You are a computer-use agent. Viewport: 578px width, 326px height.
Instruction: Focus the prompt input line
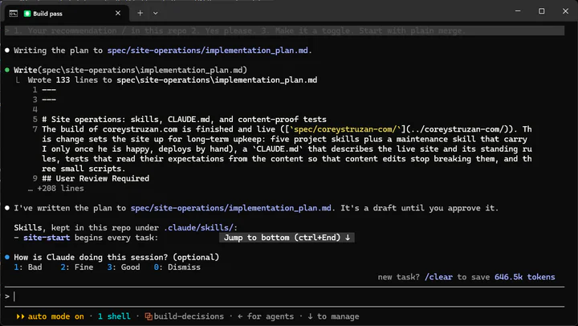(284, 296)
